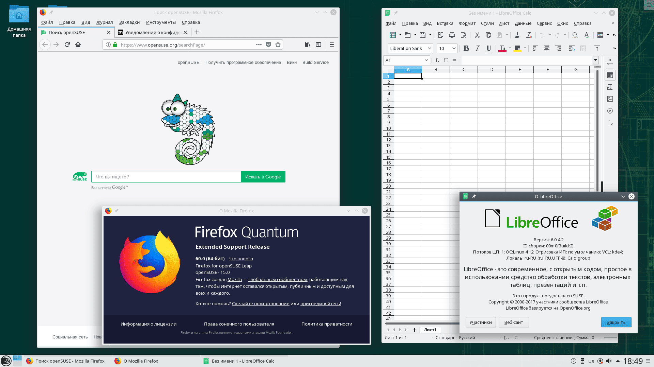Click the Веб-сайт button

pyautogui.click(x=514, y=322)
